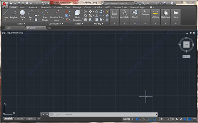Click the Undo arrow icon

pos(31,3)
